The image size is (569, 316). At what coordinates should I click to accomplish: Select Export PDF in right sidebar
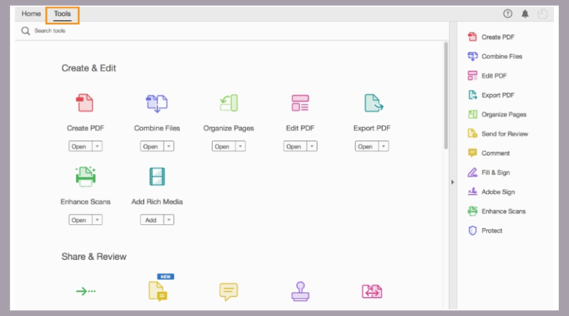[x=491, y=95]
